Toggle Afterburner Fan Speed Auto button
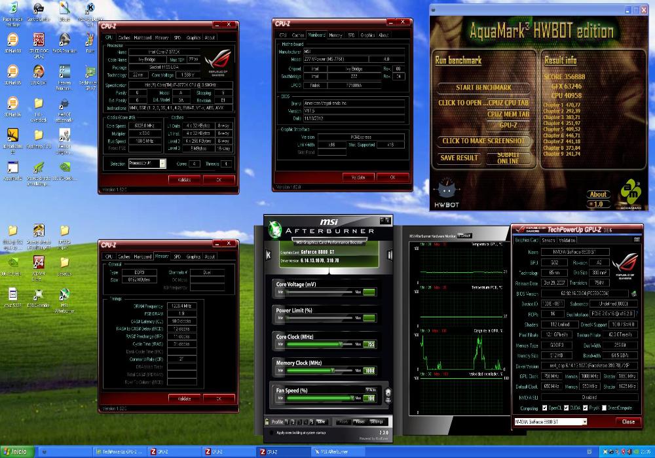 pyautogui.click(x=371, y=390)
